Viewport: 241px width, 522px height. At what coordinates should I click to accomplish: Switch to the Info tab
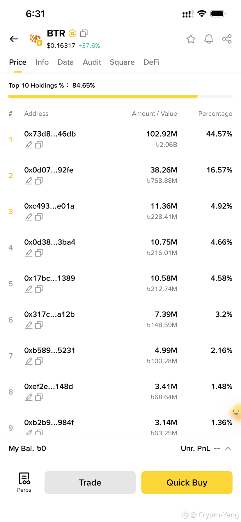point(42,62)
